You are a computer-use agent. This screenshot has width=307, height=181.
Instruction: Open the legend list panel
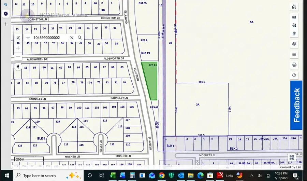tap(294, 54)
